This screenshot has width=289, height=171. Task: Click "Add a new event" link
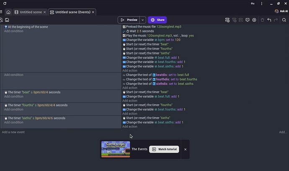13,132
